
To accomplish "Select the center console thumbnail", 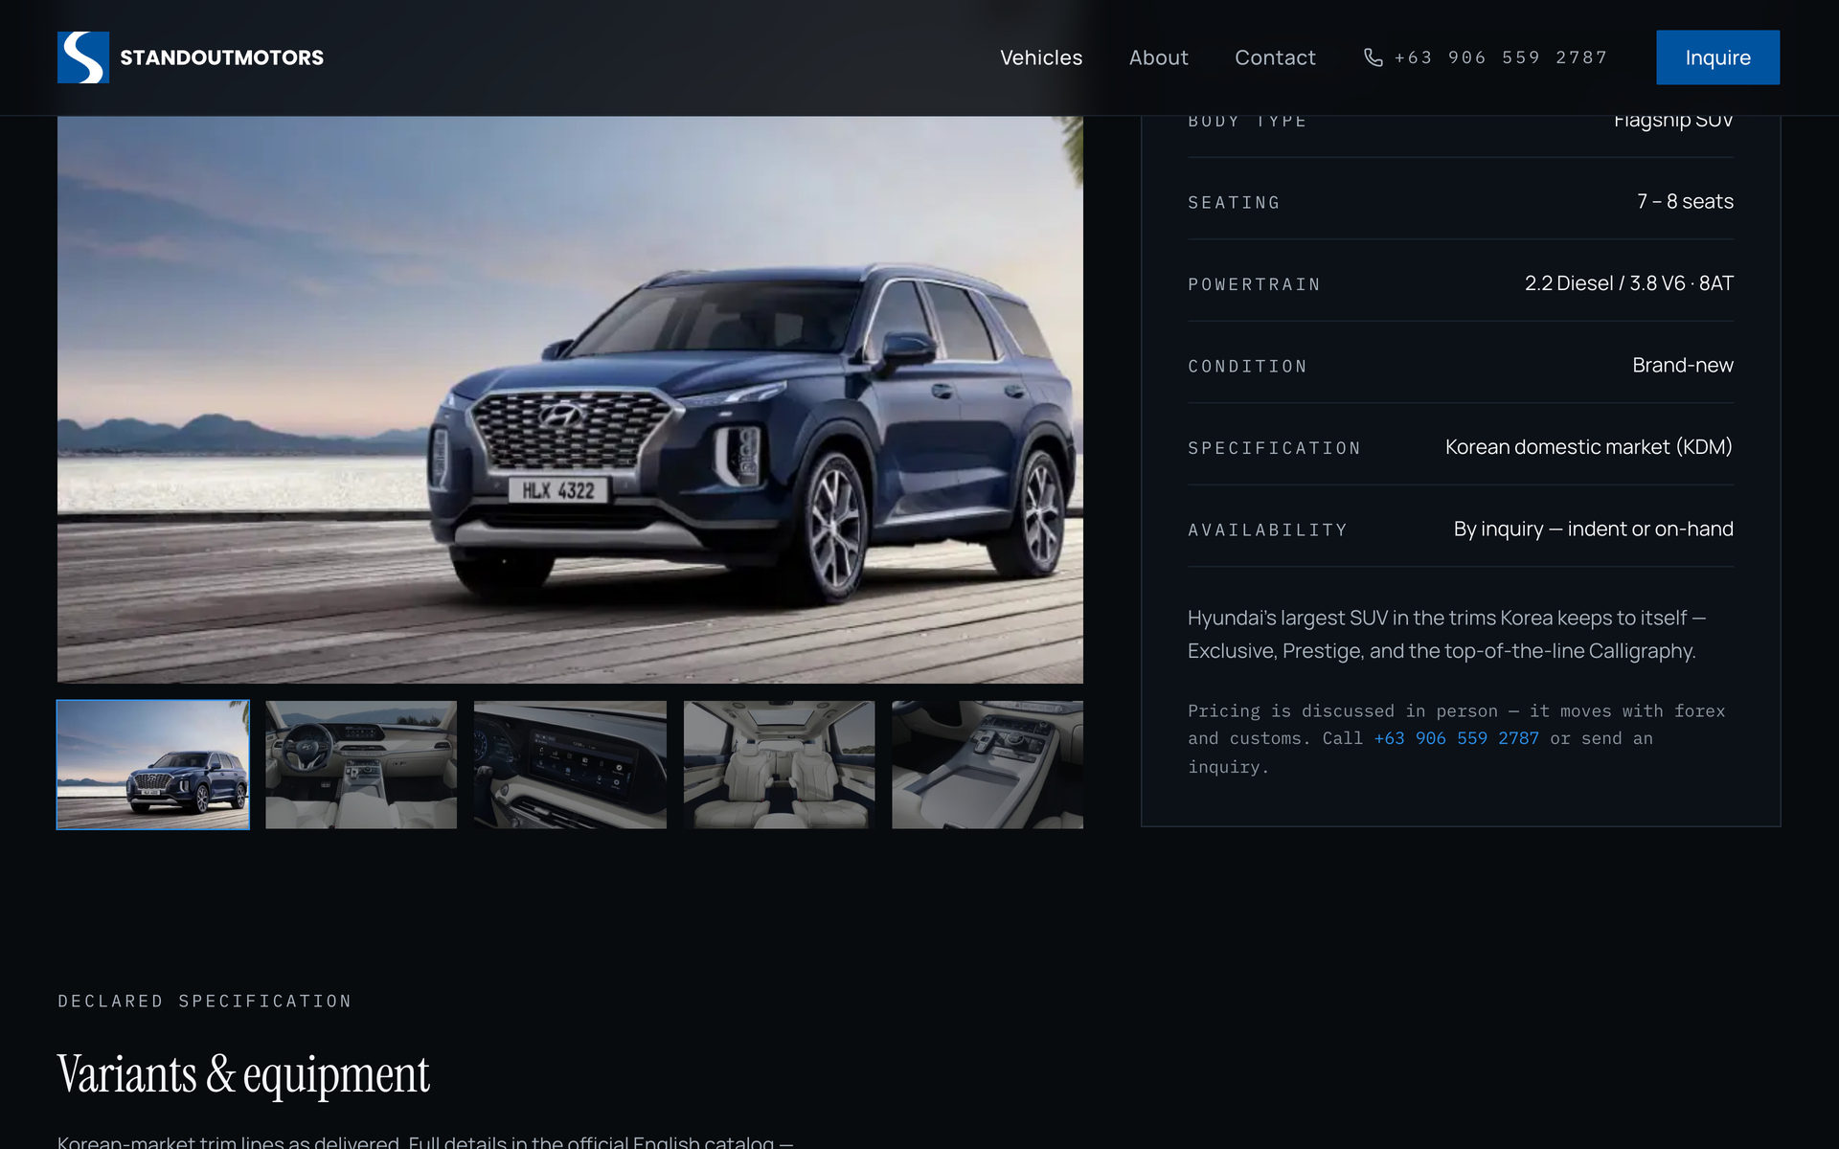I will click(988, 764).
